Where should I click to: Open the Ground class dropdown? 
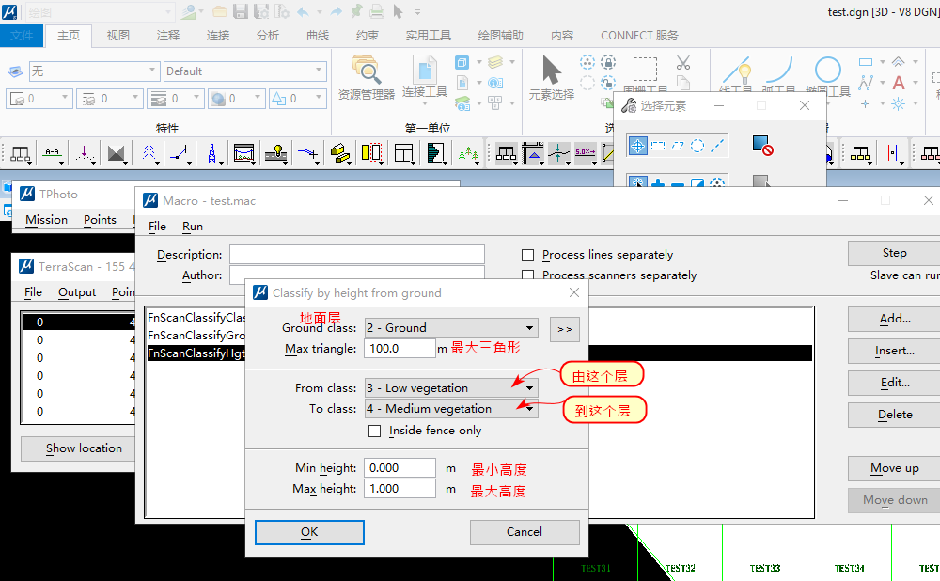(451, 328)
